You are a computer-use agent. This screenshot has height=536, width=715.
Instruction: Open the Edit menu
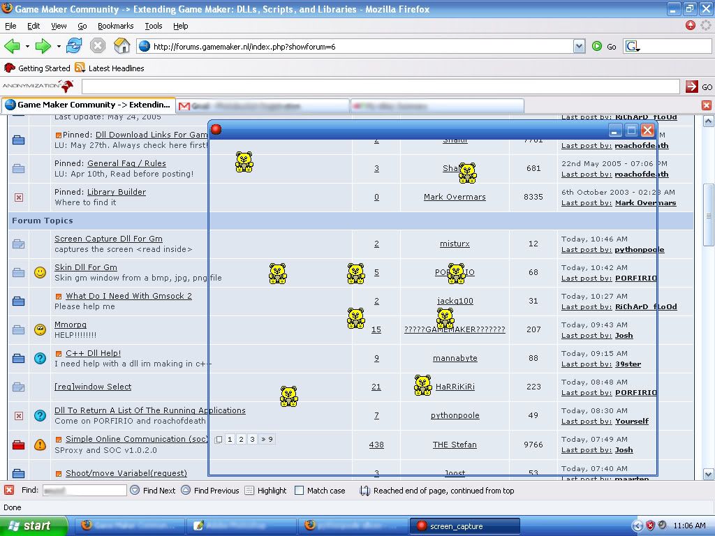(34, 26)
